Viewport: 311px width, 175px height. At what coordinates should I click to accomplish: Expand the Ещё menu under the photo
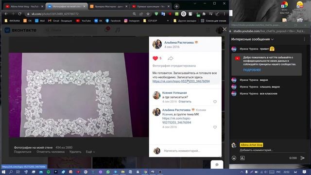click(x=90, y=152)
